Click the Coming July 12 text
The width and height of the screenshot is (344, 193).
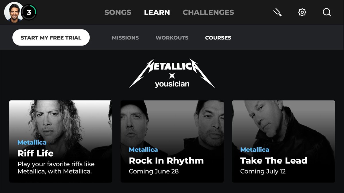click(263, 172)
